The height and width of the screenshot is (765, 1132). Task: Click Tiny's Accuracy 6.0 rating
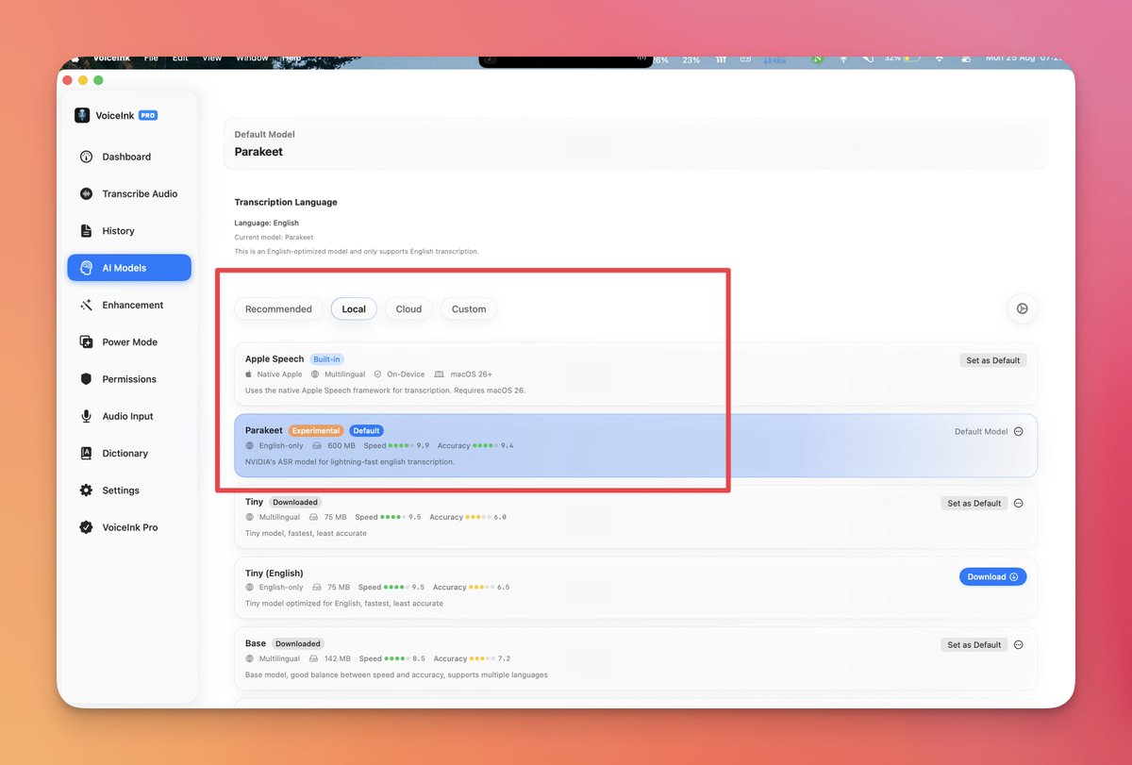point(468,517)
